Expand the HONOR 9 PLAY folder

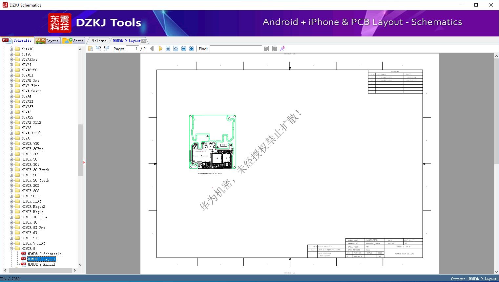pos(11,243)
